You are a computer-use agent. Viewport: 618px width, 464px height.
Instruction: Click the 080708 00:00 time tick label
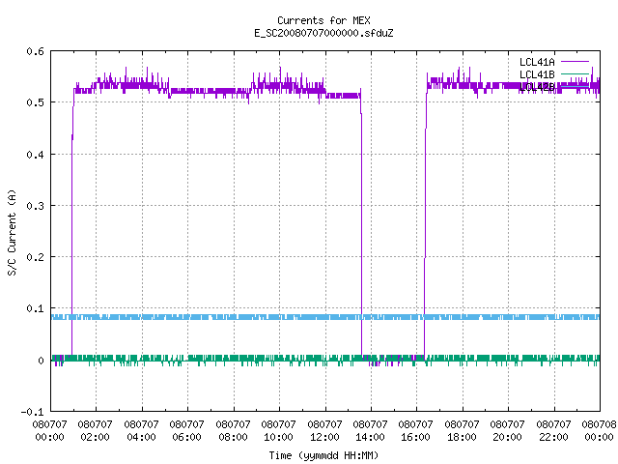[599, 430]
